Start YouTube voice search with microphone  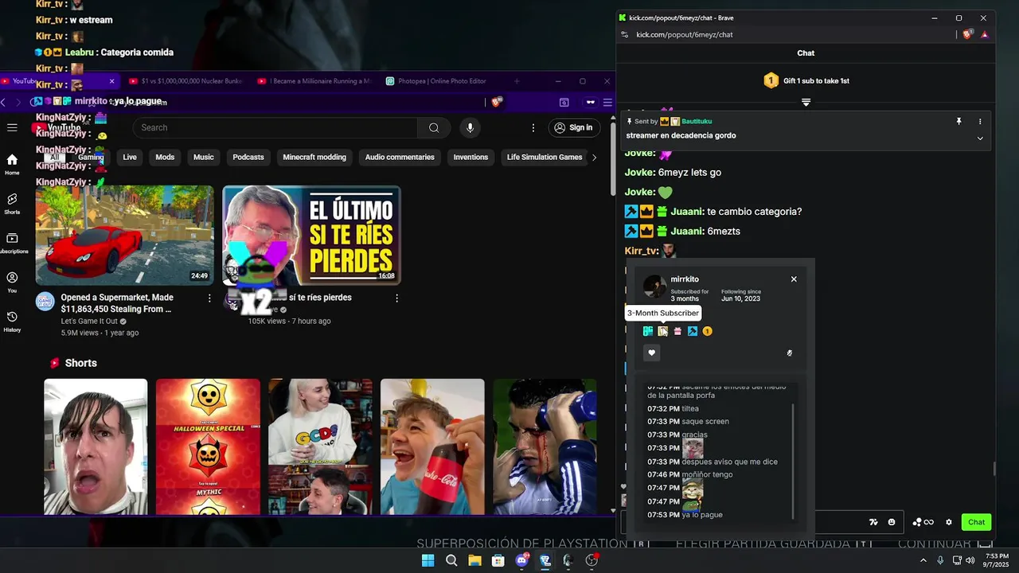[470, 127]
